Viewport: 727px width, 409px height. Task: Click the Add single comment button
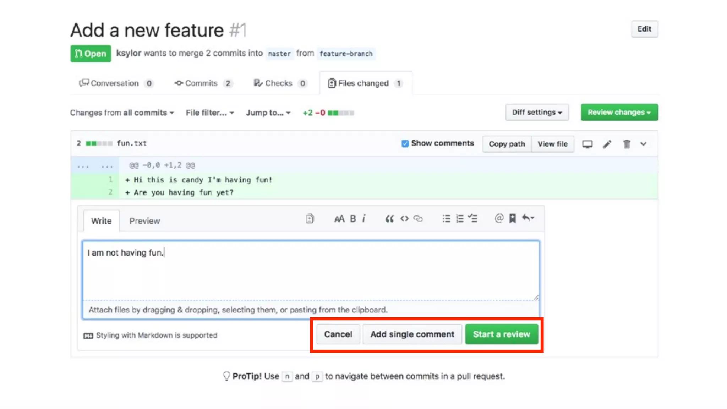412,334
